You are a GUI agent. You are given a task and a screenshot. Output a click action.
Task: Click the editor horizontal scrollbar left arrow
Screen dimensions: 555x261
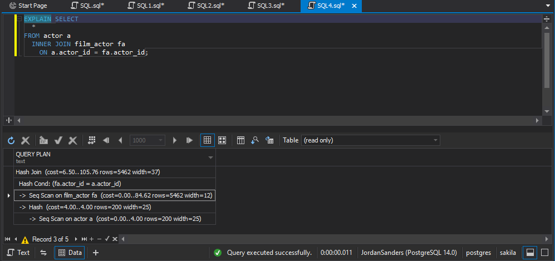click(x=18, y=121)
